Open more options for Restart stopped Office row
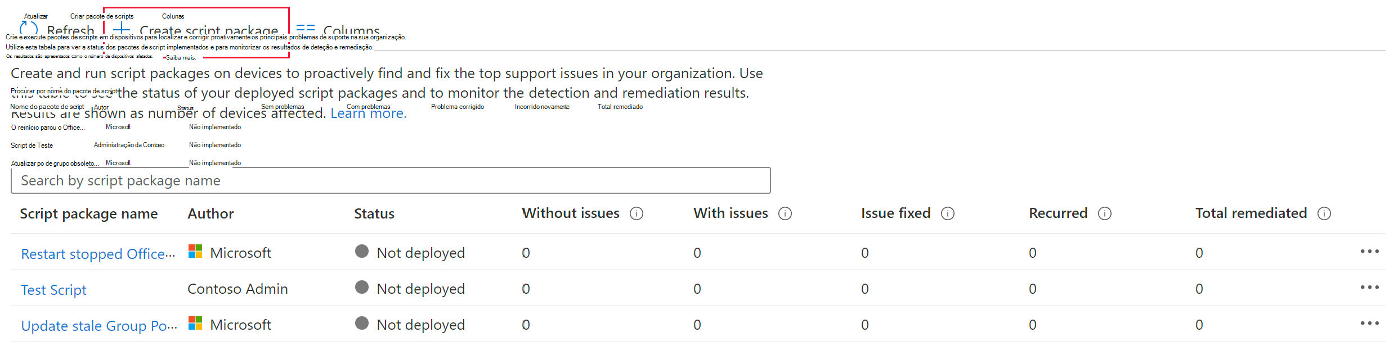Image resolution: width=1398 pixels, height=355 pixels. pyautogui.click(x=1369, y=252)
